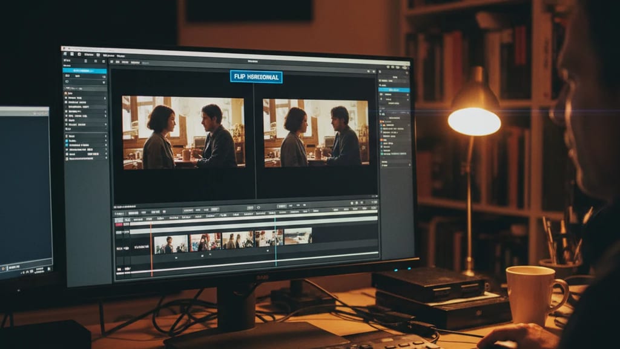
Task: Click the circular icon in the timeline toolbar
Action: (259, 207)
